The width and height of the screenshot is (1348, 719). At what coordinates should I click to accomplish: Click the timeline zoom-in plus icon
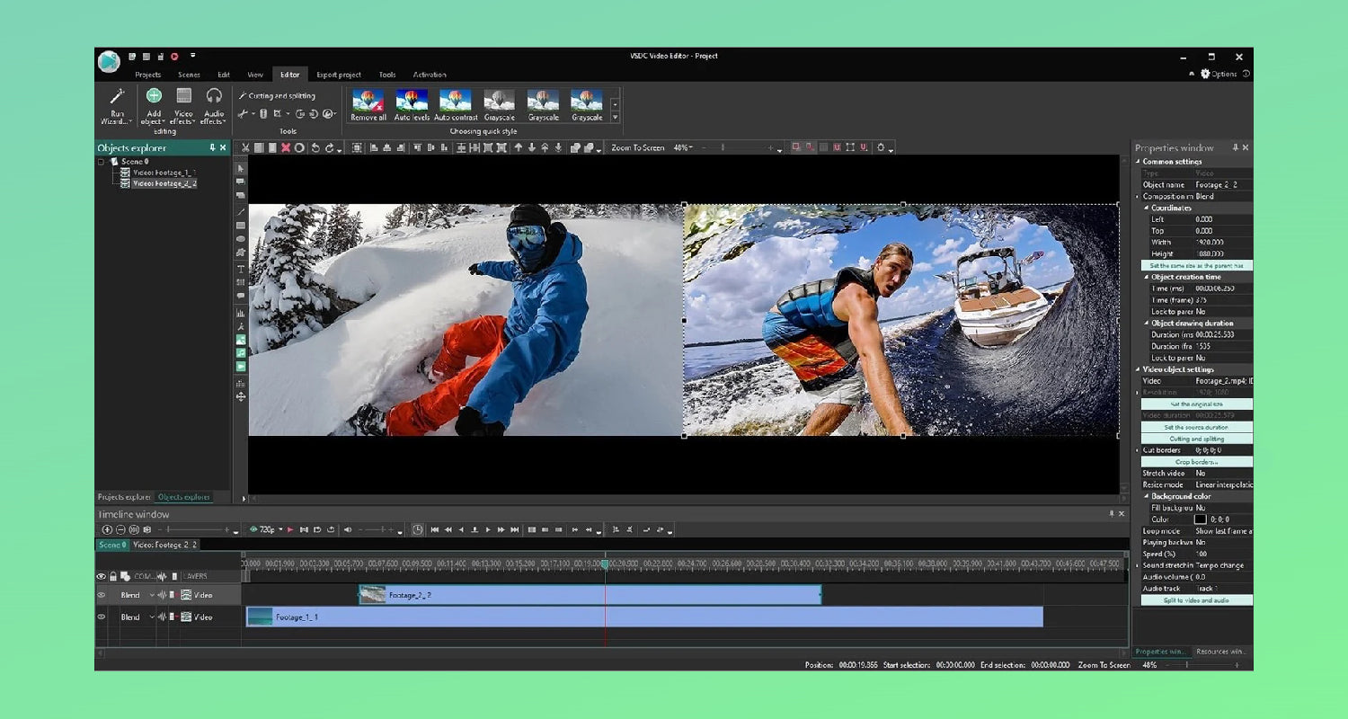click(108, 530)
